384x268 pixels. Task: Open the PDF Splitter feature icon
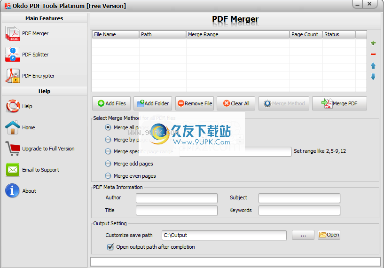[x=13, y=55]
